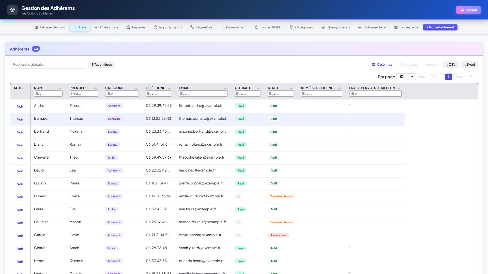Click Effacer filtres button
The image size is (488, 274).
coord(102,64)
